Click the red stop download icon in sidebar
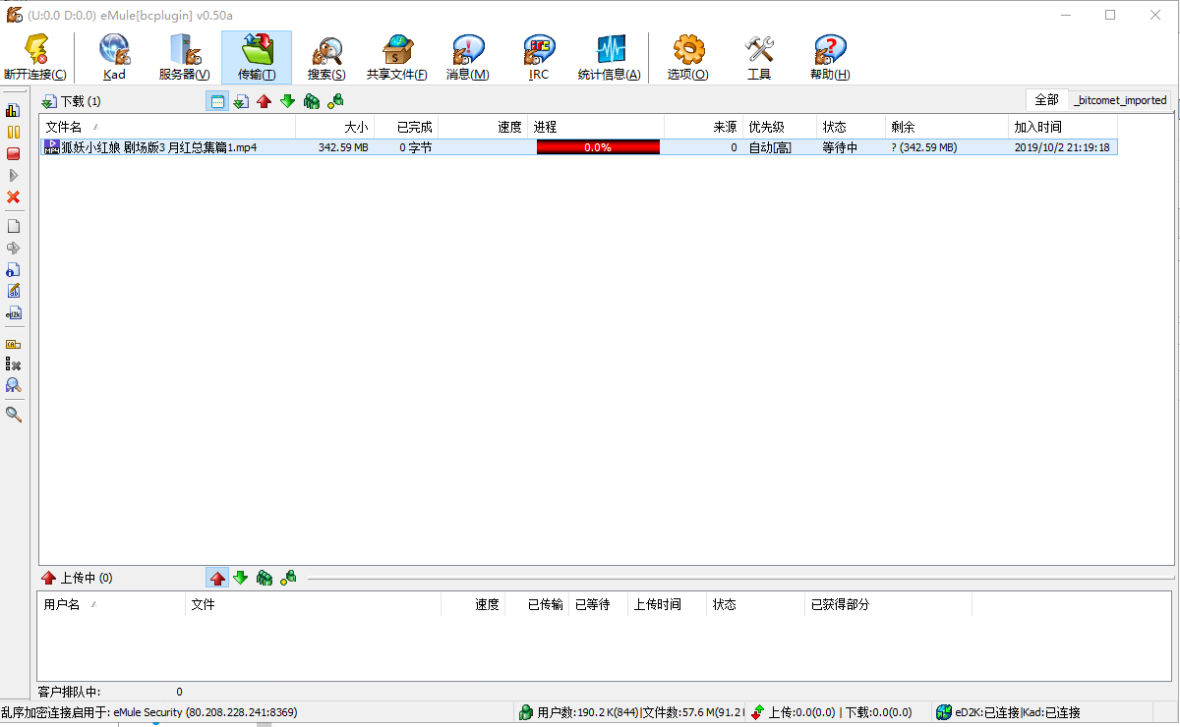Screen dimensions: 1180x727 [14, 153]
